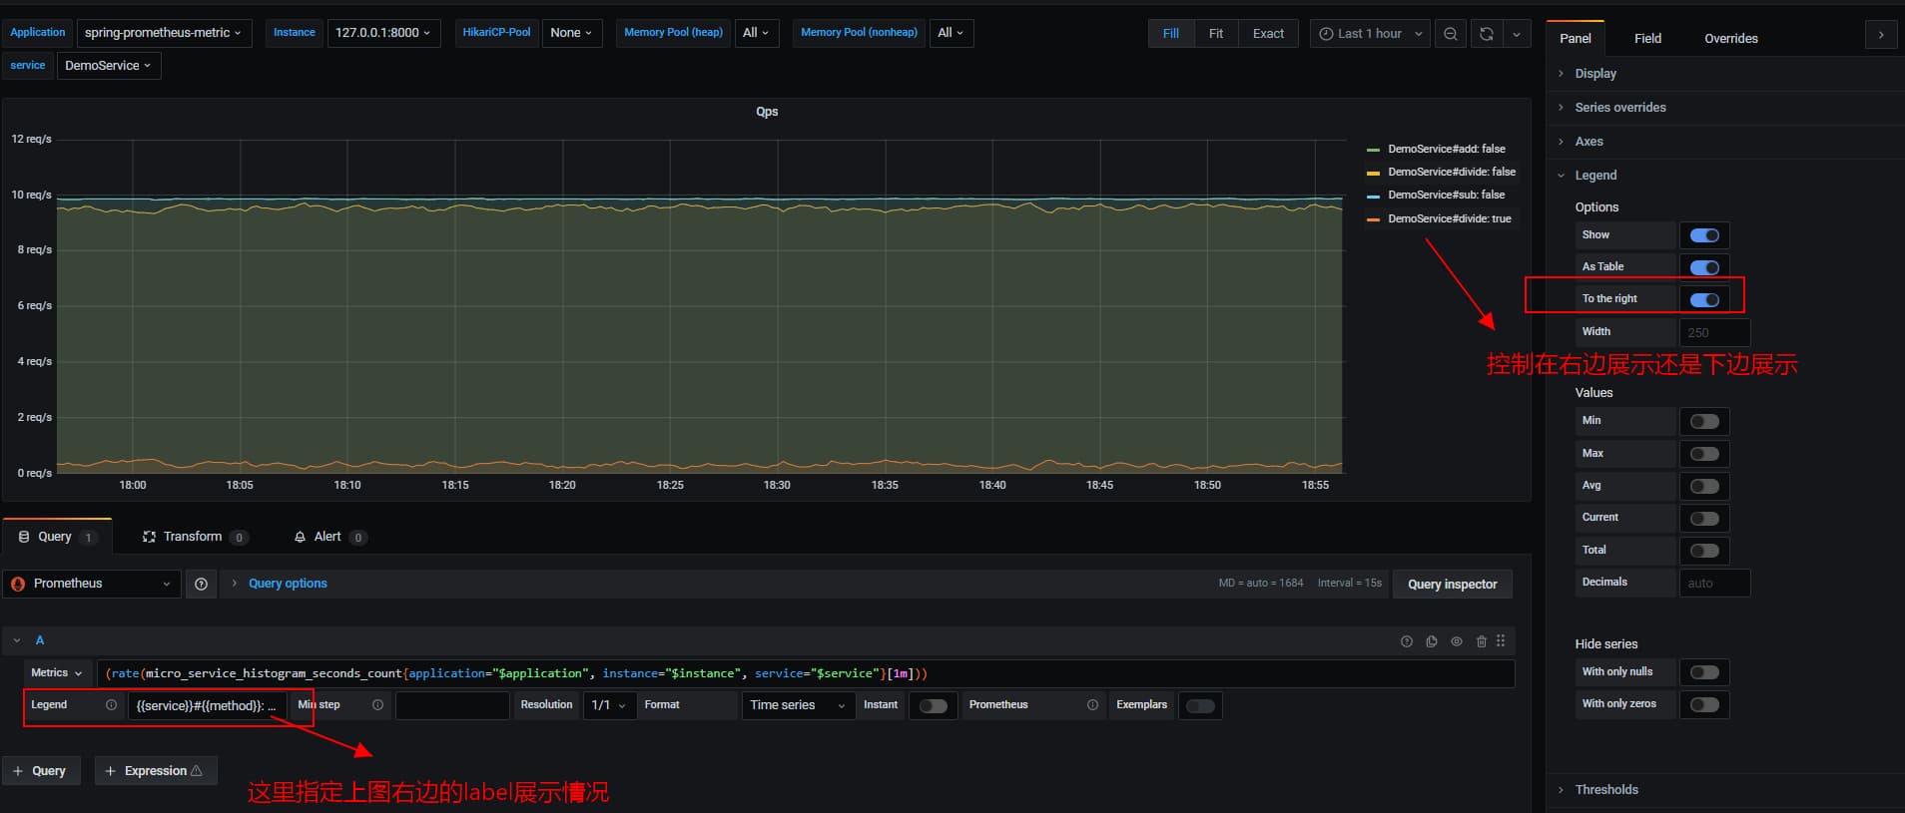Switch to the Field tab
Screen dimensions: 1905x813
[x=1647, y=39]
